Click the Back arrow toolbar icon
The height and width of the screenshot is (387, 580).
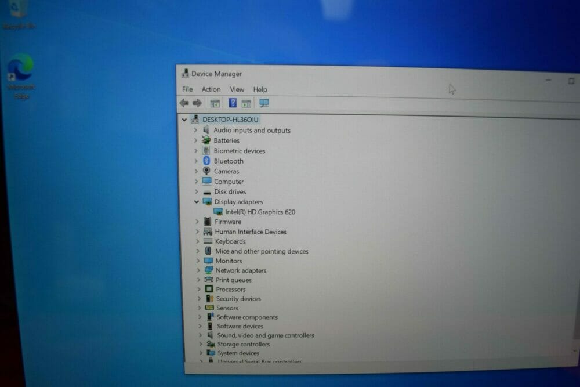184,103
